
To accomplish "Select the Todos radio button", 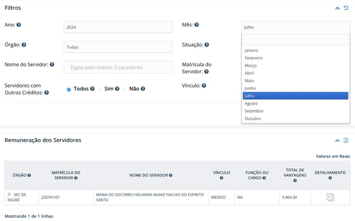I will click(x=69, y=90).
